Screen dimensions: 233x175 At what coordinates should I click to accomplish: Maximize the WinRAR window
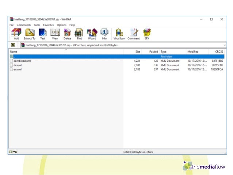211,19
